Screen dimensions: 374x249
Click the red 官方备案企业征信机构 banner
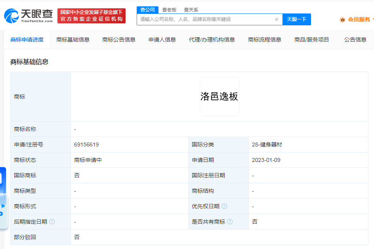(x=92, y=16)
